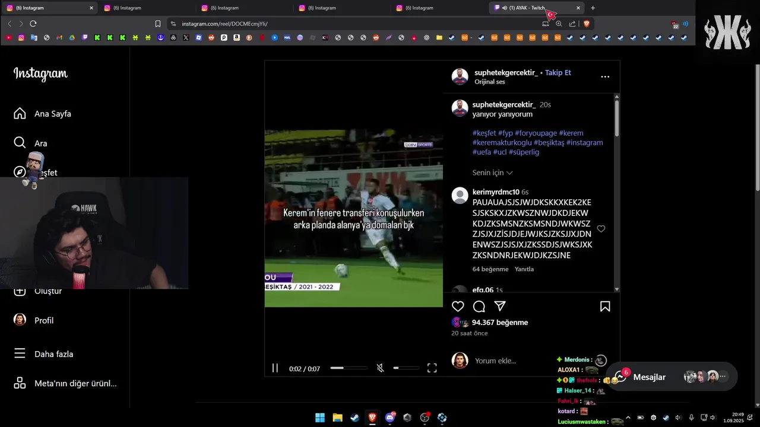Open the three-dot more options menu
The width and height of the screenshot is (760, 427).
605,77
